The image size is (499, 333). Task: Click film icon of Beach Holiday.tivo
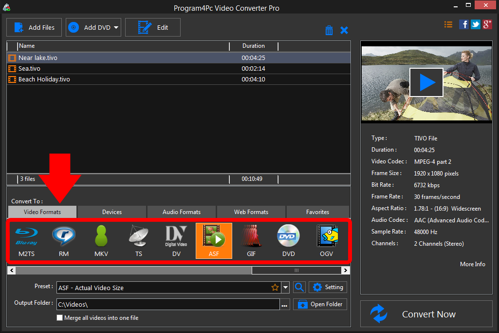12,79
